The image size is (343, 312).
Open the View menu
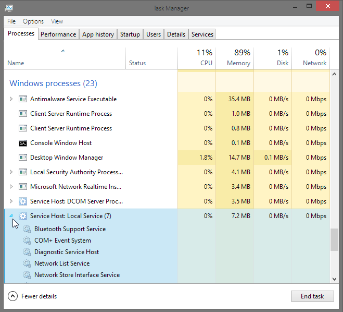(x=57, y=21)
